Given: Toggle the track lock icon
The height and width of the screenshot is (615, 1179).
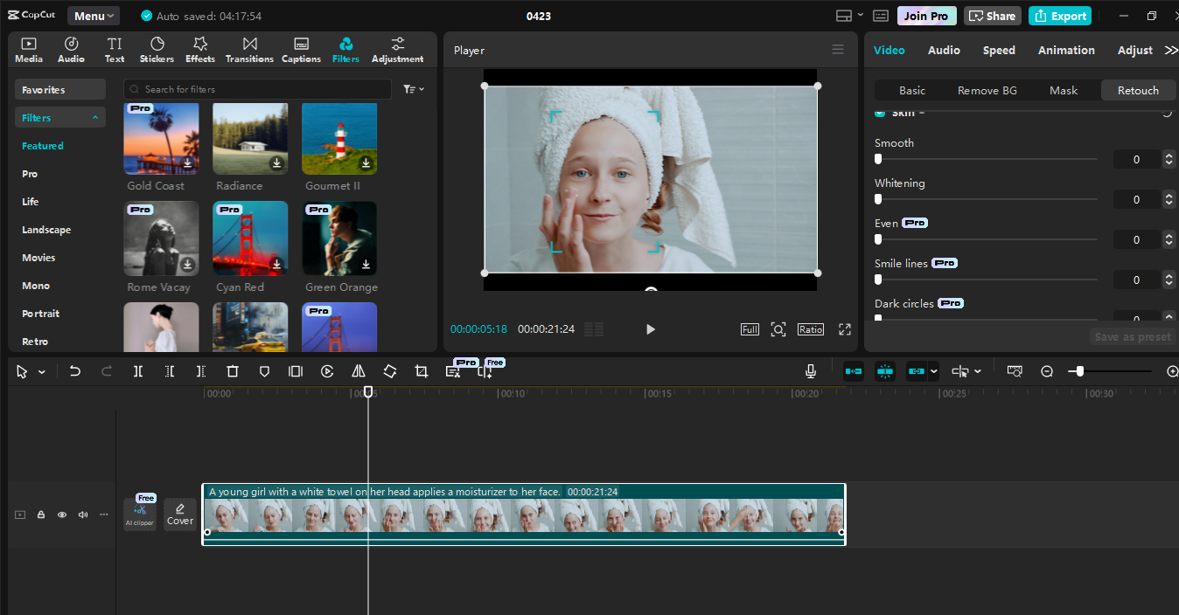Looking at the screenshot, I should point(40,515).
